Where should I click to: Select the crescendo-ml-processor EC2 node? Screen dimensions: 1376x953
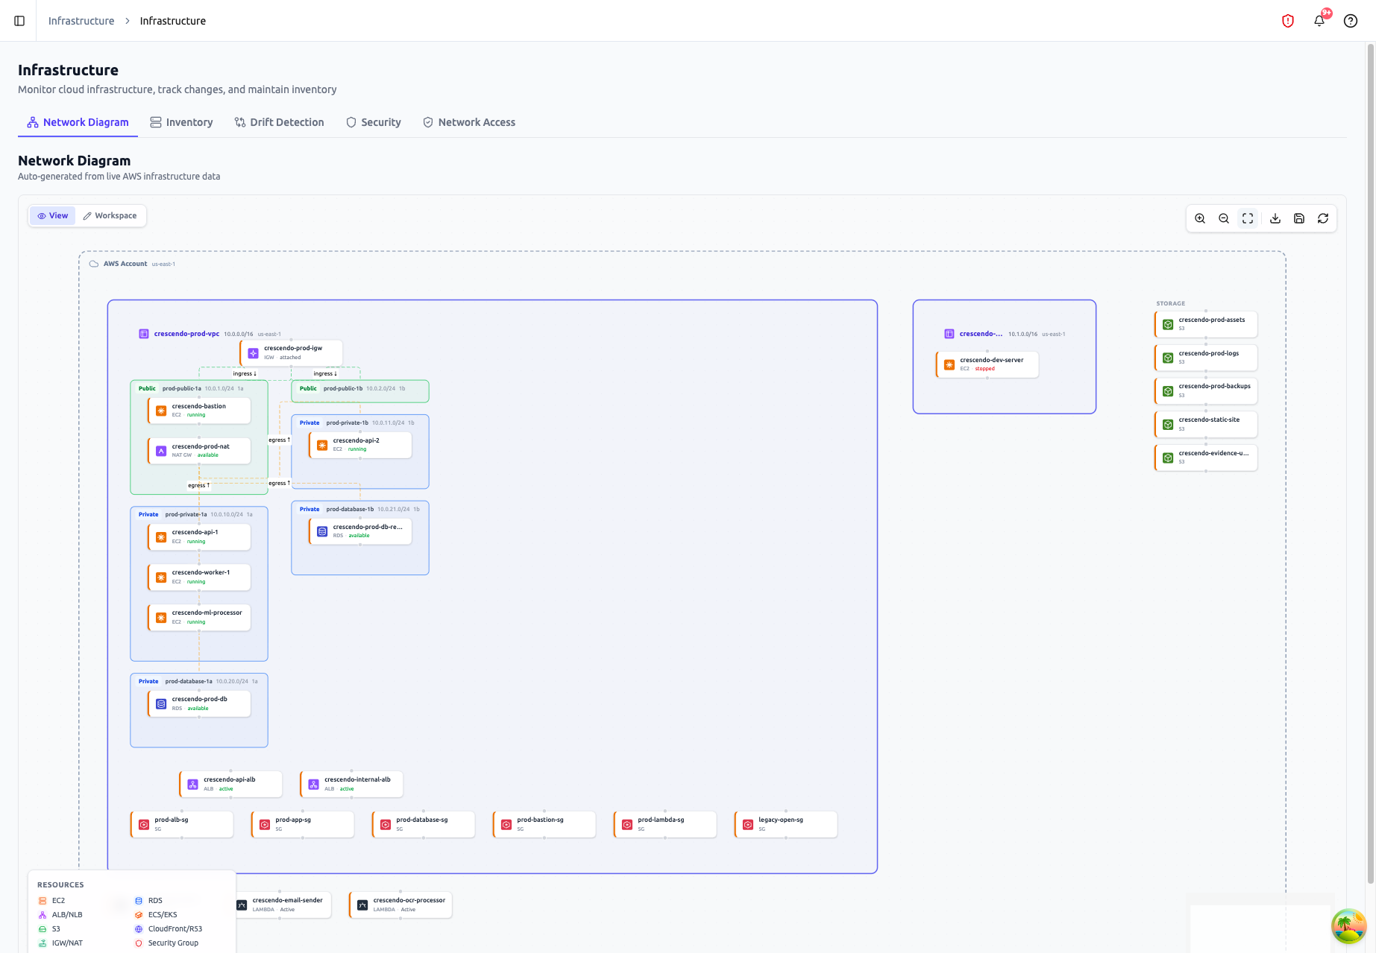pyautogui.click(x=199, y=618)
